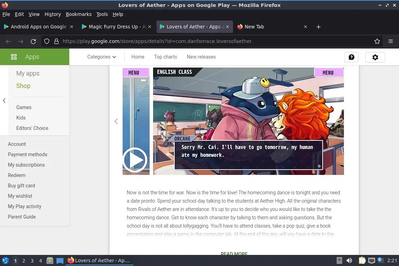Close the Android Apps on Google tab
399x266 pixels.
[x=72, y=27]
